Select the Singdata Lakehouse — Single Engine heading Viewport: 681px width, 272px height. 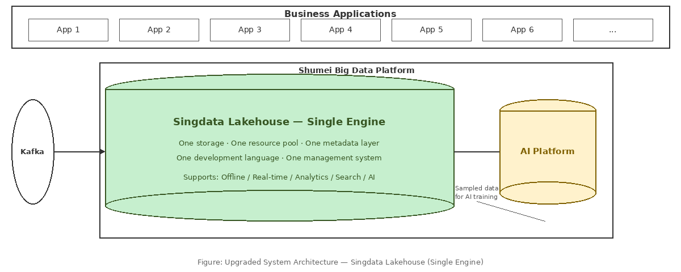pyautogui.click(x=279, y=122)
